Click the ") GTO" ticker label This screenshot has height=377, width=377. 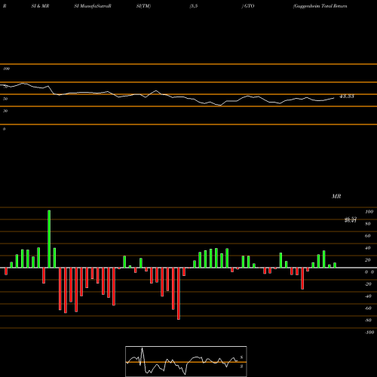(248, 6)
